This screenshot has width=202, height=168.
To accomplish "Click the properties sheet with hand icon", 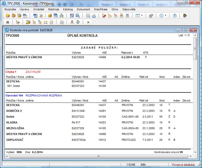I will 151,16.
